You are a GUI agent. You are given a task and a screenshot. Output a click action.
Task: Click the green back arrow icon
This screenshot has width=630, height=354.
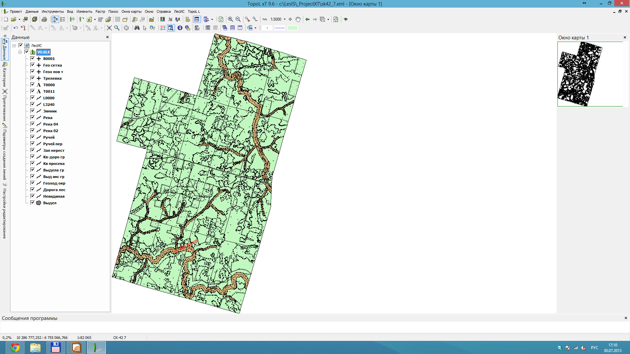click(x=307, y=19)
